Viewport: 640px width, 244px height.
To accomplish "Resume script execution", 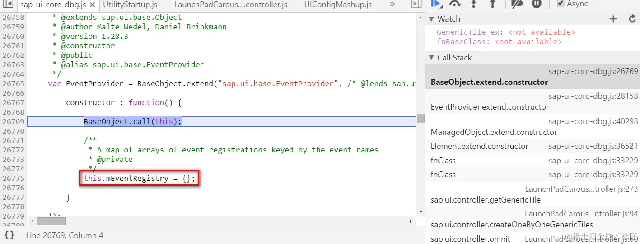I will tap(436, 4).
